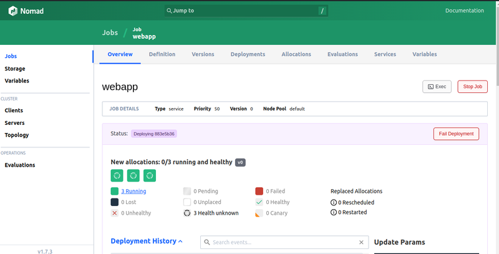Viewport: 499px width, 254px height.
Task: Click the white Unplaced legend swatch
Action: pos(187,202)
